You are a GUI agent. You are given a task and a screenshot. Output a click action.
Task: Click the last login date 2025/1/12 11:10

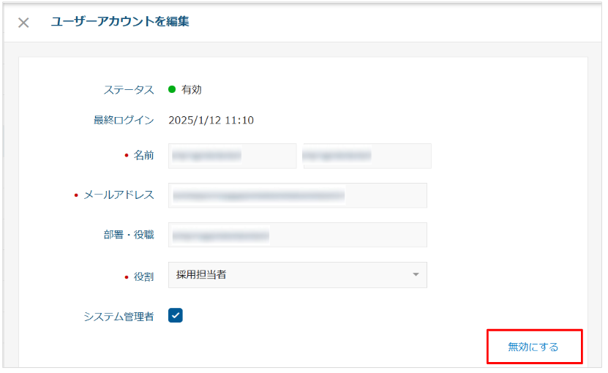pyautogui.click(x=211, y=120)
